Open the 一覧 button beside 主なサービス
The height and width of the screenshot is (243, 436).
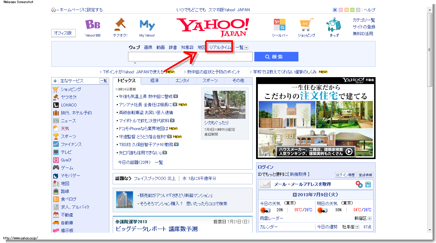point(103,81)
